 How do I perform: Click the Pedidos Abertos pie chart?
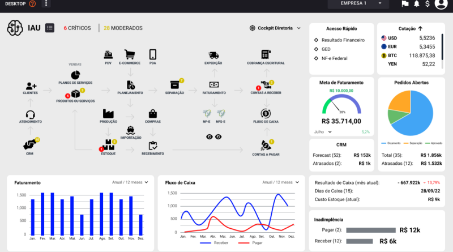click(411, 113)
